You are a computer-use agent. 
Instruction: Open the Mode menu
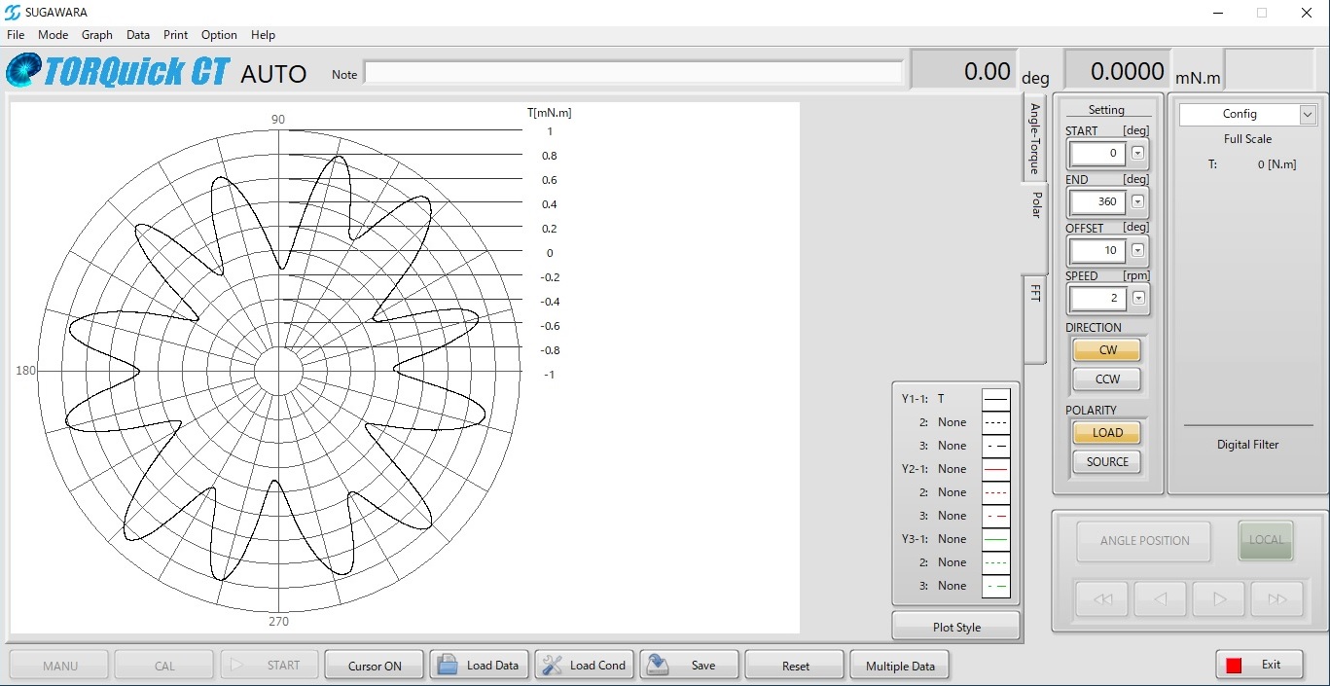[54, 34]
